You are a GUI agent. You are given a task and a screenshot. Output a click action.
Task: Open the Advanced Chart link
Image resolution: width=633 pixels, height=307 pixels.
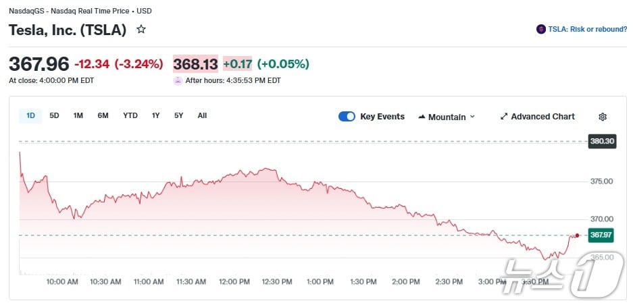pos(542,117)
